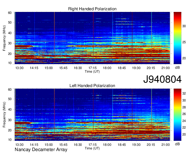Click the 28 value on Left Handed color bar scale
Screen dimensions: 189x153
(184, 107)
